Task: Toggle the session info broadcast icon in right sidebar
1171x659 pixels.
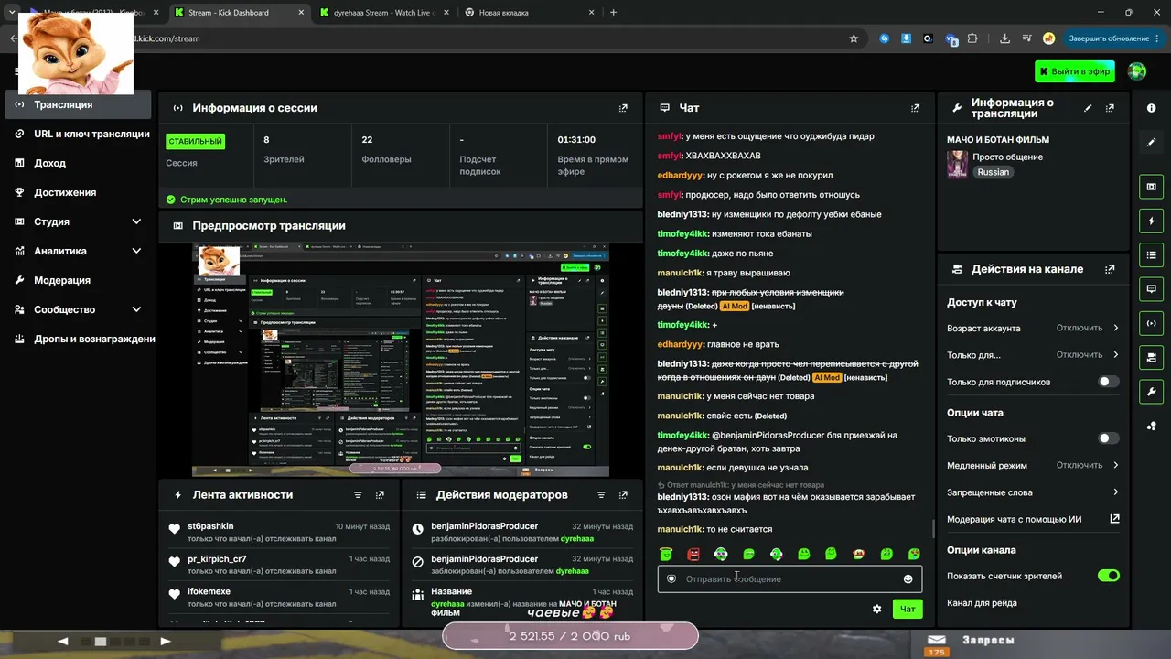Action: (1151, 323)
